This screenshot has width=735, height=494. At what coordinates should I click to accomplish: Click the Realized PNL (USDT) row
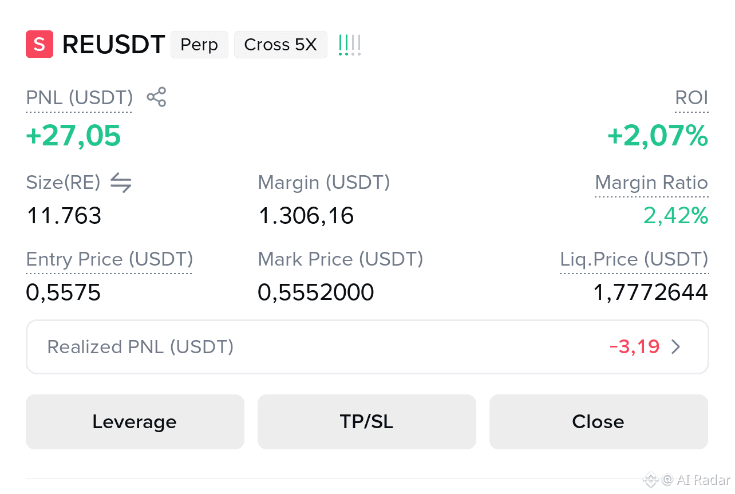pos(367,347)
